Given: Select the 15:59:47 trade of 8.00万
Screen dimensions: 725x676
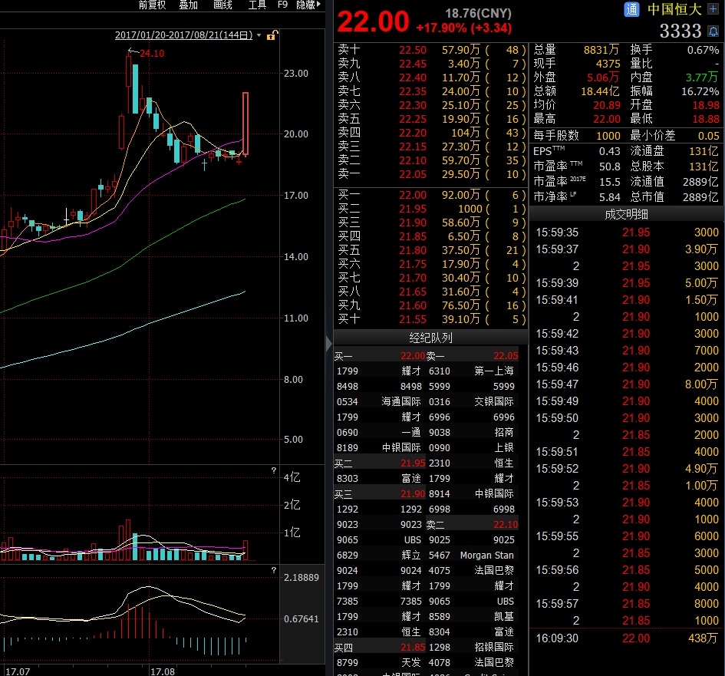Looking at the screenshot, I should pyautogui.click(x=627, y=384).
